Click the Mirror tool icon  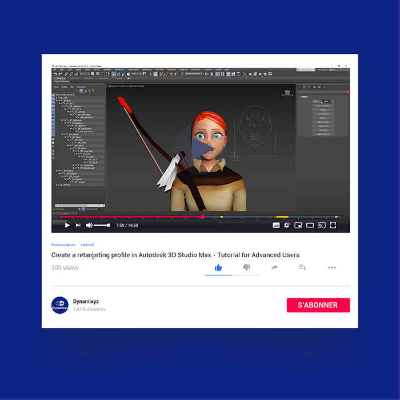point(207,74)
